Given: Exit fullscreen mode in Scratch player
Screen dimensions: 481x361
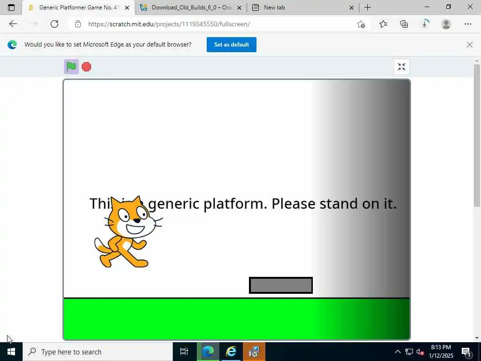Looking at the screenshot, I should coord(401,67).
